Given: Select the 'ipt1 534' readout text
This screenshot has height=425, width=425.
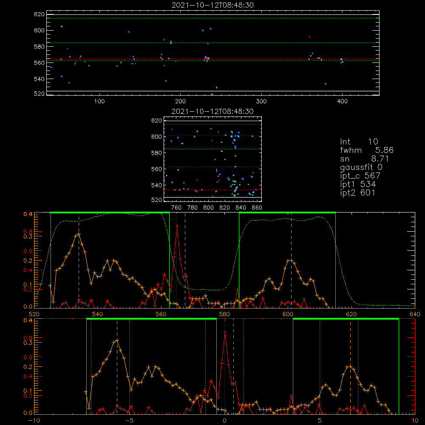Looking at the screenshot, I should [358, 184].
